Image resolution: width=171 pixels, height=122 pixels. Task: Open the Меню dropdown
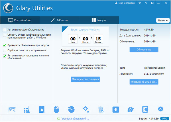162,21
